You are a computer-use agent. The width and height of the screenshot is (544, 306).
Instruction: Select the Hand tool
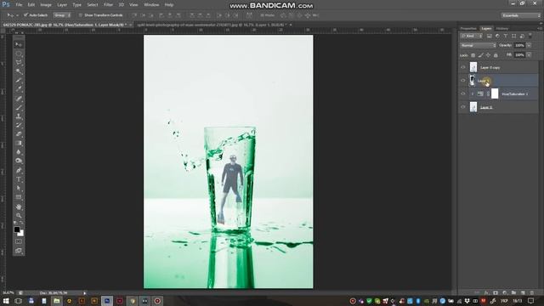click(19, 207)
